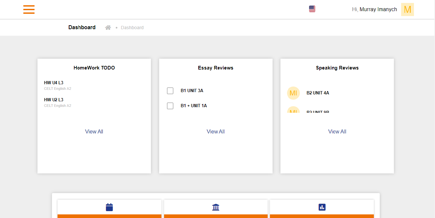Click View All under Speaking Reviews

click(x=337, y=131)
